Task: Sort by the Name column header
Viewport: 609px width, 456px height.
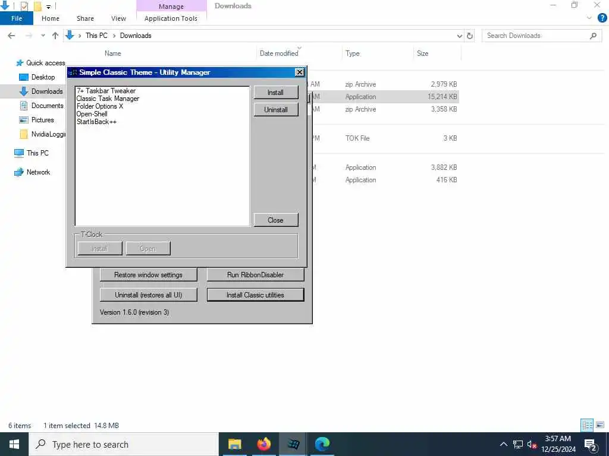Action: pos(112,53)
